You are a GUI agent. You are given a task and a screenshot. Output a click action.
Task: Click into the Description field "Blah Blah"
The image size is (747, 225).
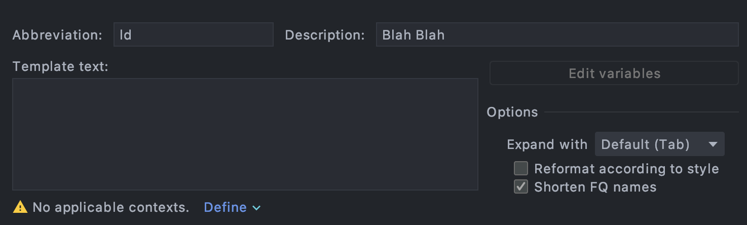[x=556, y=34]
